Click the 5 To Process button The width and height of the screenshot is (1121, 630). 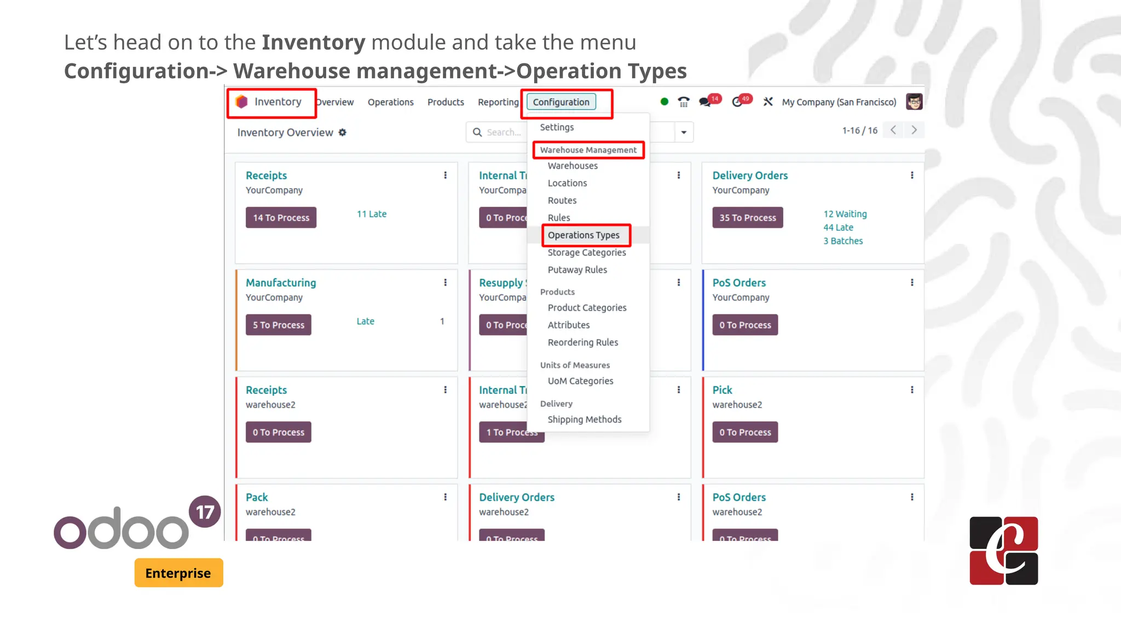click(x=278, y=325)
